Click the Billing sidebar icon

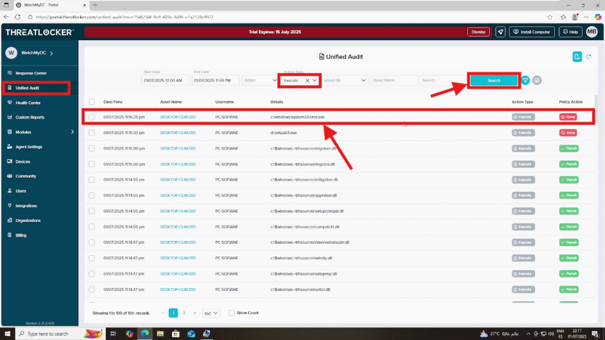click(x=9, y=235)
